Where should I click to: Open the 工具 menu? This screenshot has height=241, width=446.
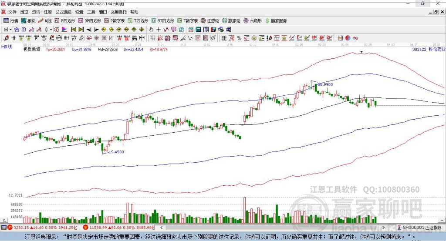point(91,12)
